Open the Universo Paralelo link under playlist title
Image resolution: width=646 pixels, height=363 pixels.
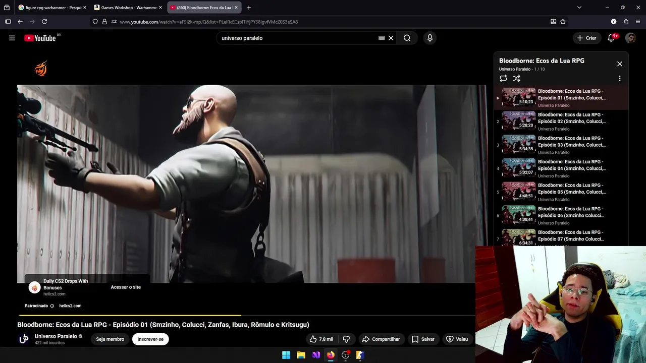coord(515,69)
